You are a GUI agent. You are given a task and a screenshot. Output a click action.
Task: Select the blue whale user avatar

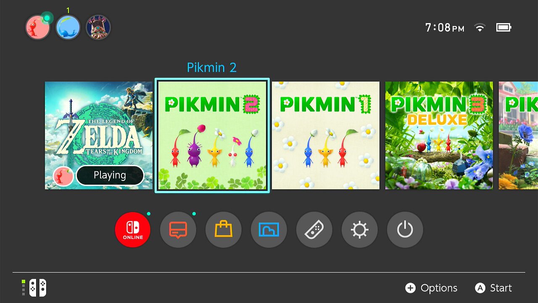[x=68, y=28]
